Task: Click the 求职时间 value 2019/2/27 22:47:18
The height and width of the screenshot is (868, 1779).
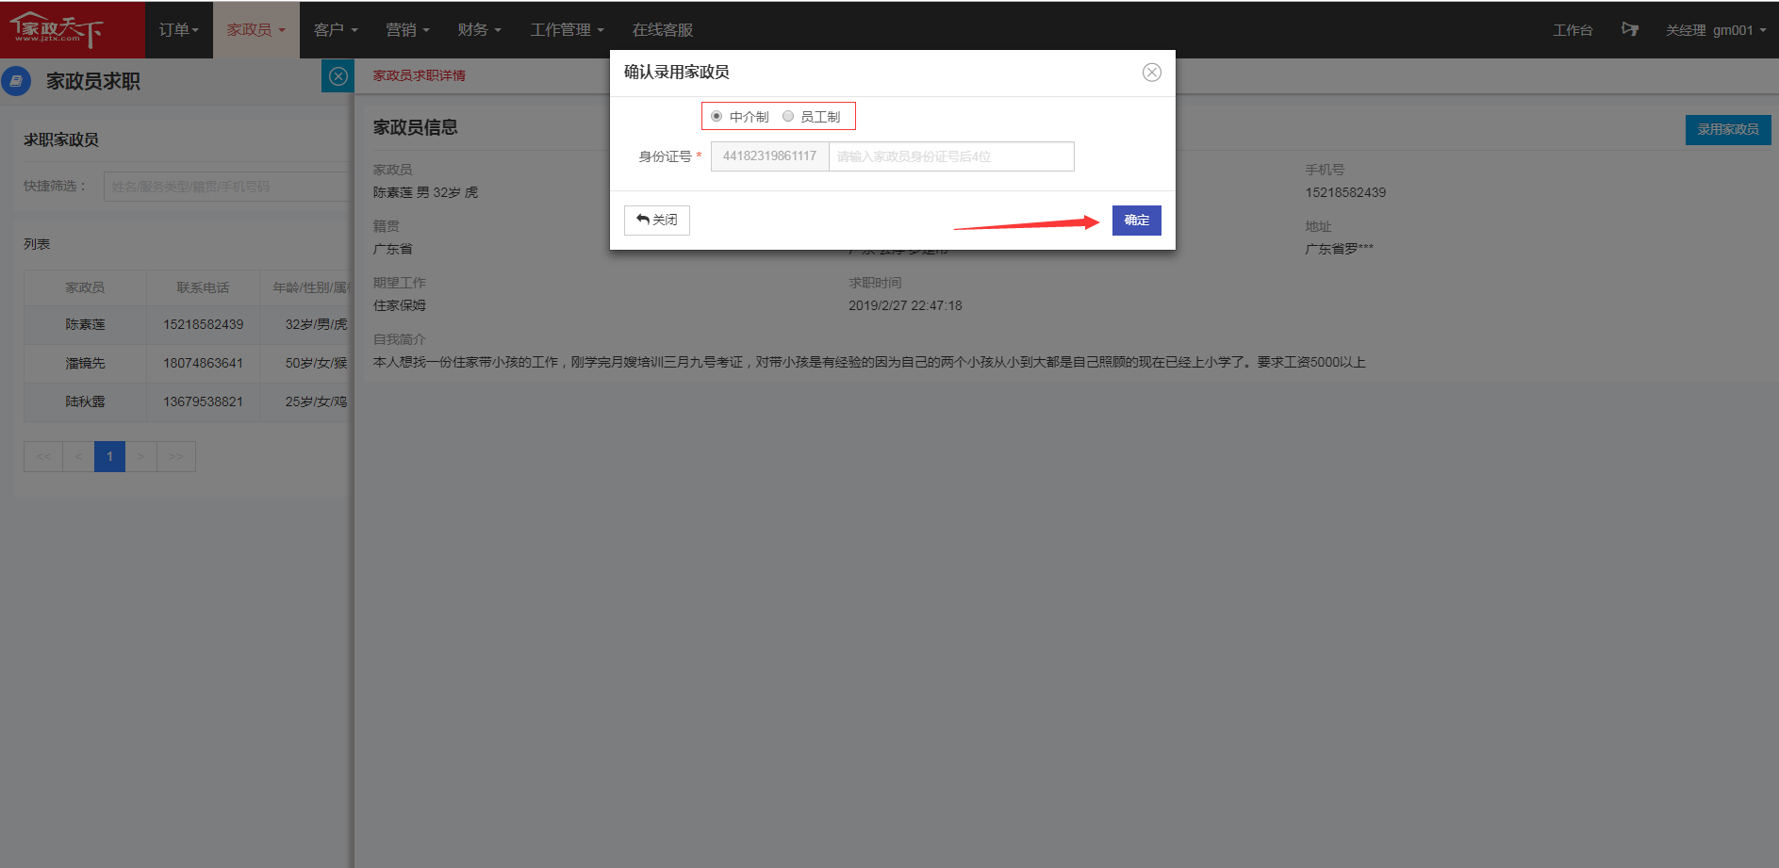Action: point(905,305)
